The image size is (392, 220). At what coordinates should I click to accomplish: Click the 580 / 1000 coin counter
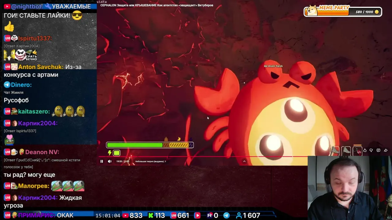(367, 12)
